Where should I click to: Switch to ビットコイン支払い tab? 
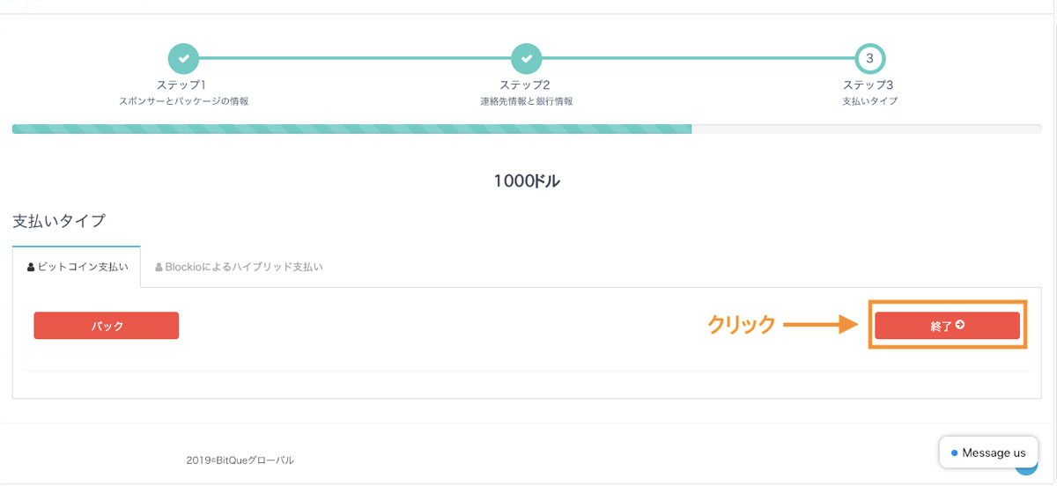click(x=77, y=267)
